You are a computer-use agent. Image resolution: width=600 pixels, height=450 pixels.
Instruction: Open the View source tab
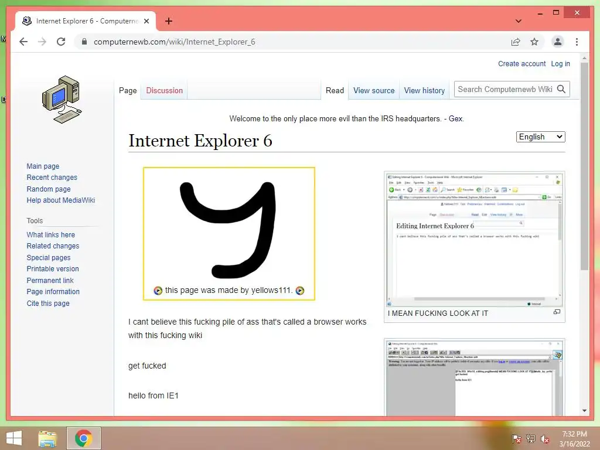click(x=374, y=91)
